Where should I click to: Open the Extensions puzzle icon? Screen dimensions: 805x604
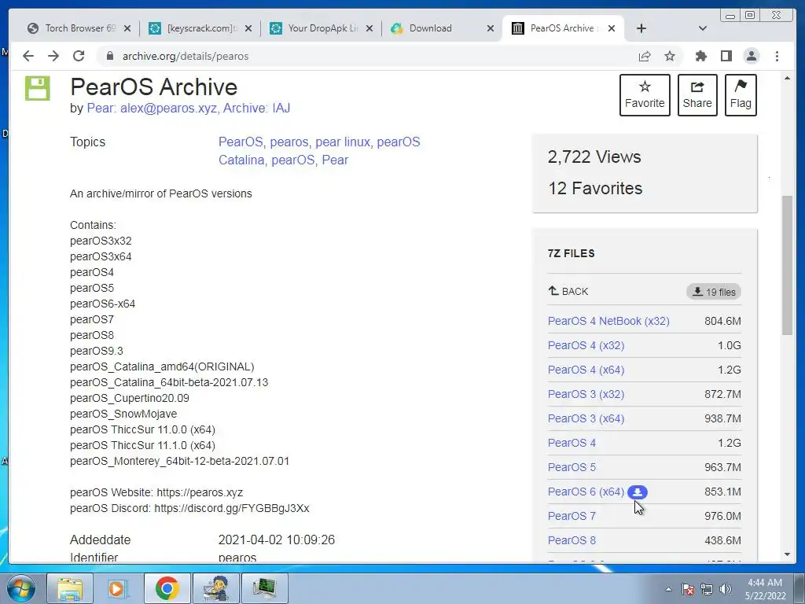coord(700,56)
